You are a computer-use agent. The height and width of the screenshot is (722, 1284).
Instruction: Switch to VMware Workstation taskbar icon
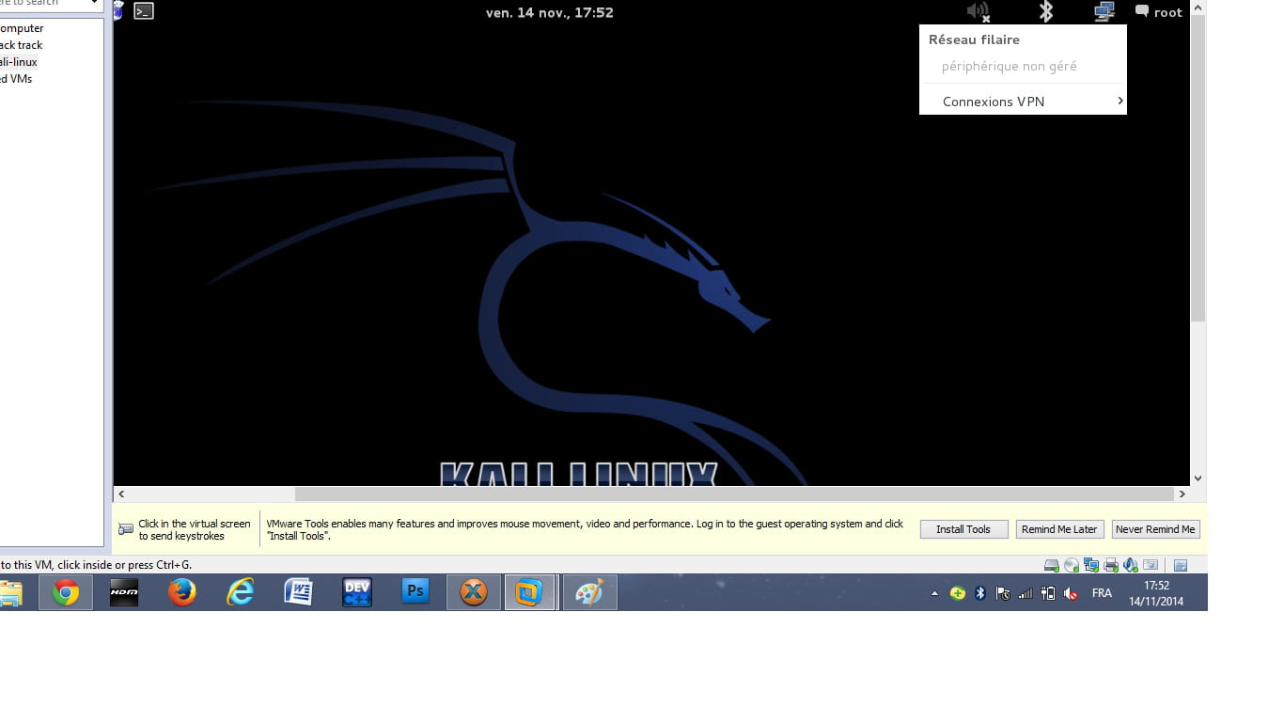pos(531,593)
